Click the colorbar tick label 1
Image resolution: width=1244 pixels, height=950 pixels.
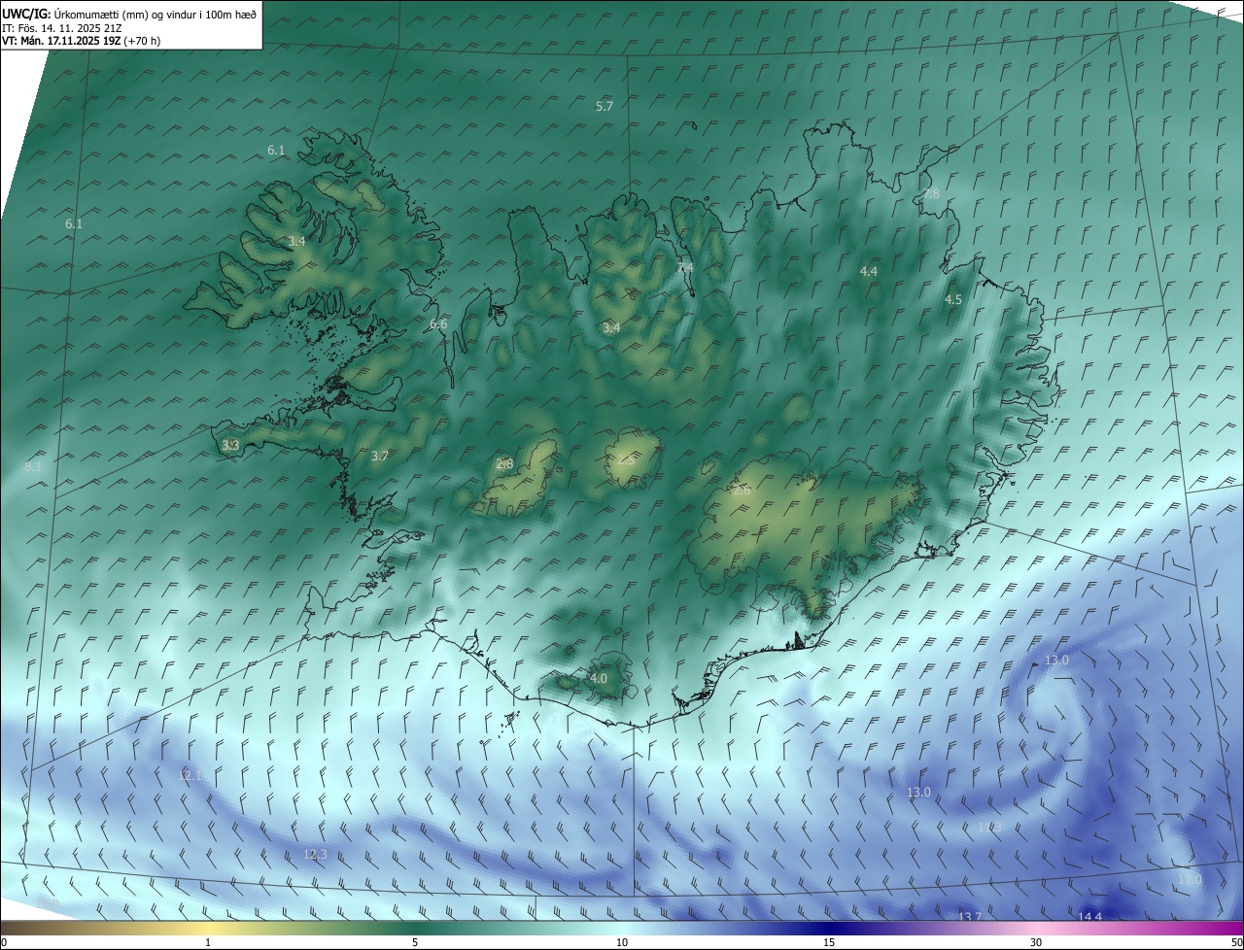click(x=208, y=942)
